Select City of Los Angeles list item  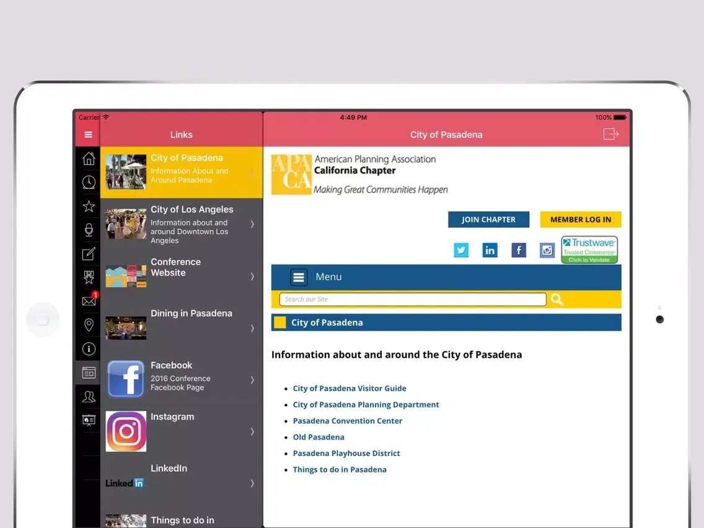pyautogui.click(x=182, y=224)
